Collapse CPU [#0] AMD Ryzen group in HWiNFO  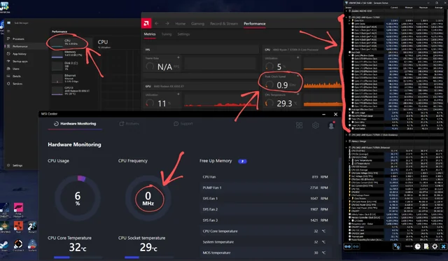pyautogui.click(x=346, y=17)
